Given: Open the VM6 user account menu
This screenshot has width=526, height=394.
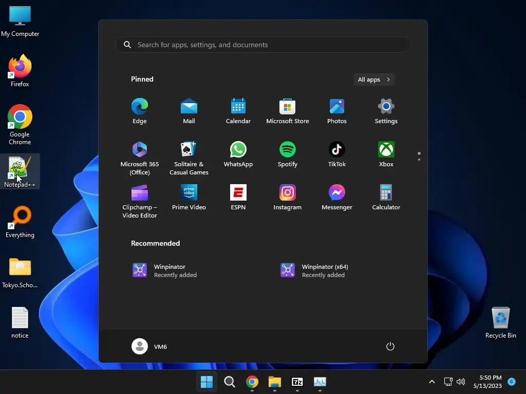Looking at the screenshot, I should pos(149,346).
